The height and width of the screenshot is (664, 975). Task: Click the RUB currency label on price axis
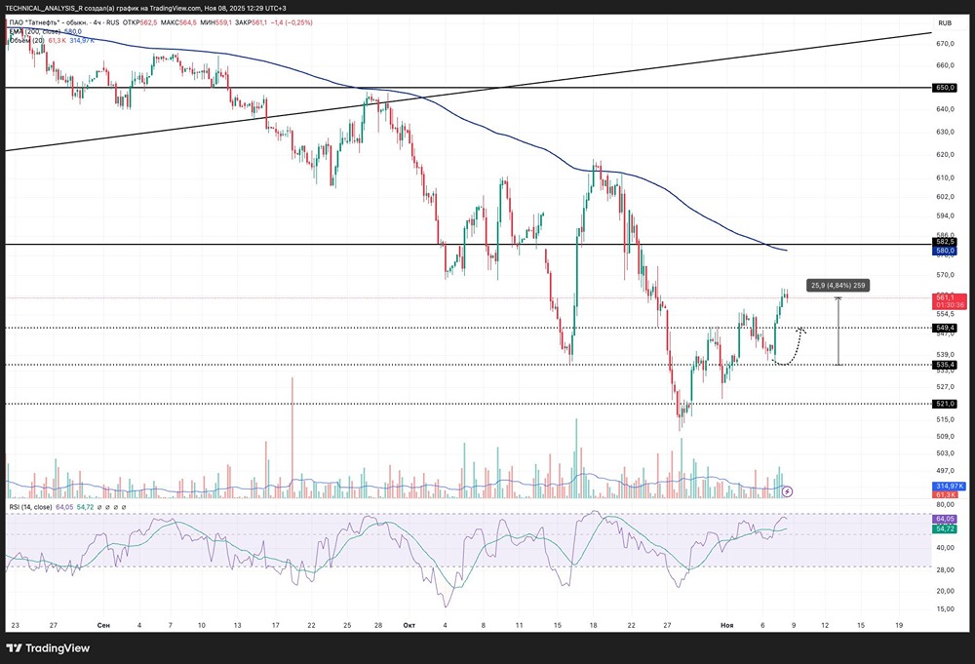point(944,22)
